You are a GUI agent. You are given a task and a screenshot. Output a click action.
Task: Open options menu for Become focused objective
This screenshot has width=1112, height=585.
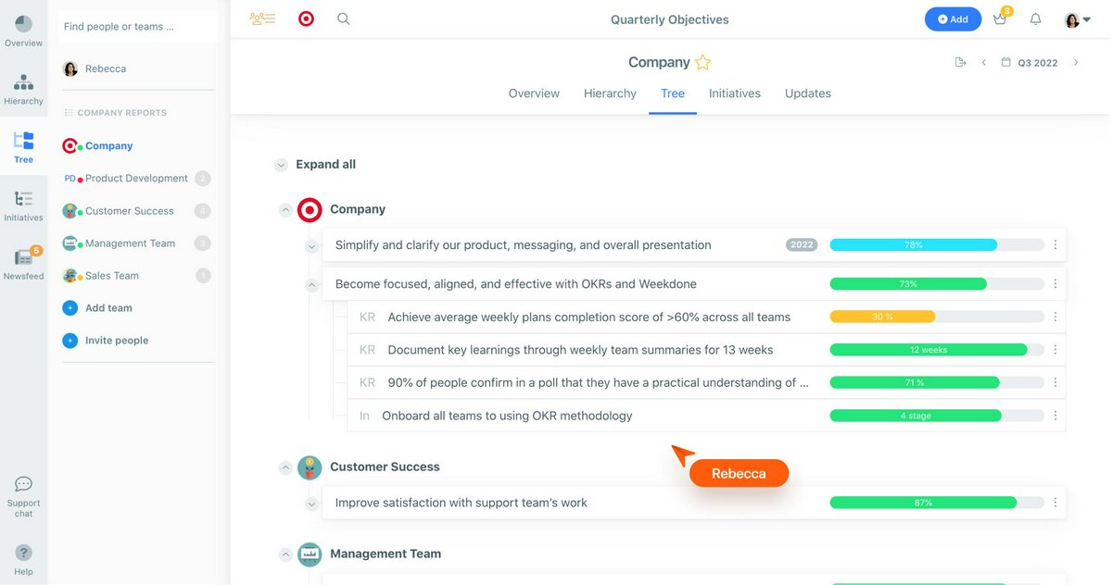click(x=1055, y=284)
